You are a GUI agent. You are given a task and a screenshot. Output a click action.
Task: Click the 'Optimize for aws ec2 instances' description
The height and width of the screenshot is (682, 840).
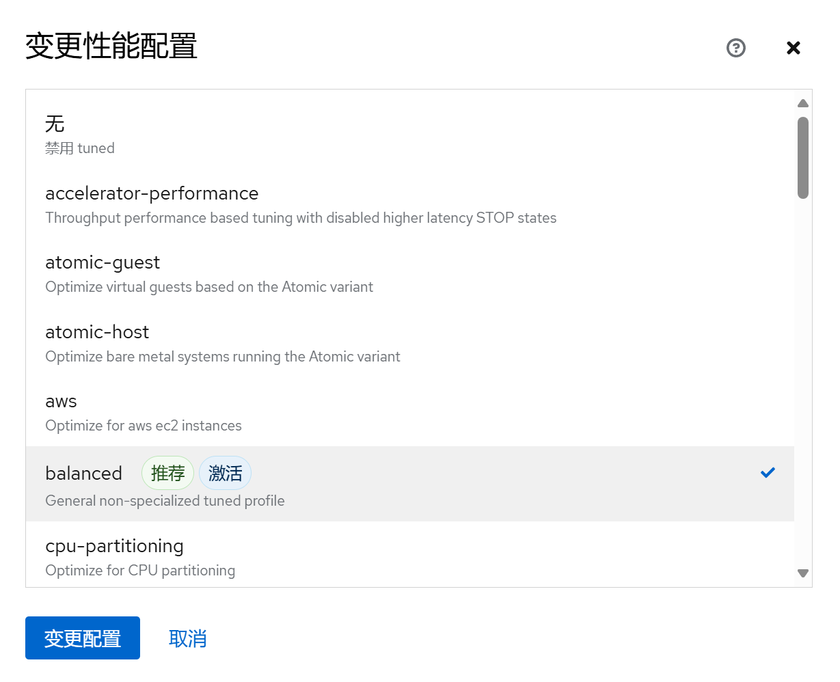[144, 426]
